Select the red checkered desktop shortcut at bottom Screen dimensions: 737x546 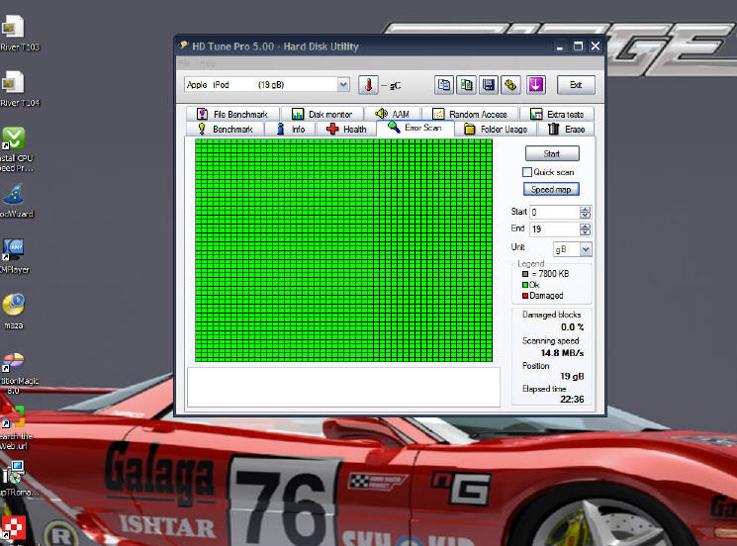[13, 527]
